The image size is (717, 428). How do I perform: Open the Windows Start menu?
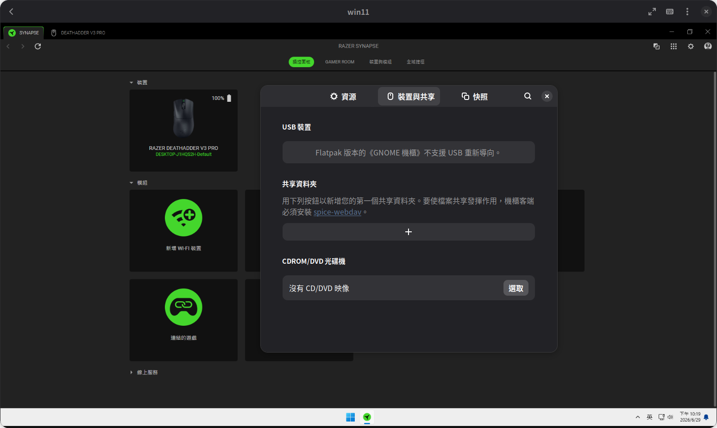point(350,417)
